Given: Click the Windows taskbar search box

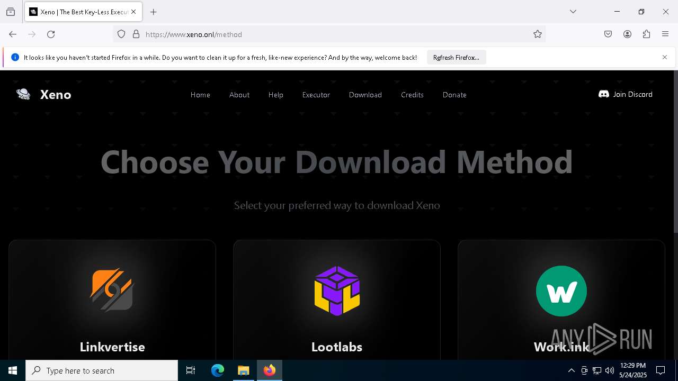Looking at the screenshot, I should [102, 370].
